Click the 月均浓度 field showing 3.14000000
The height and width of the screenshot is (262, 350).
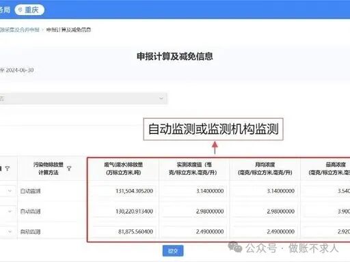[265, 191]
